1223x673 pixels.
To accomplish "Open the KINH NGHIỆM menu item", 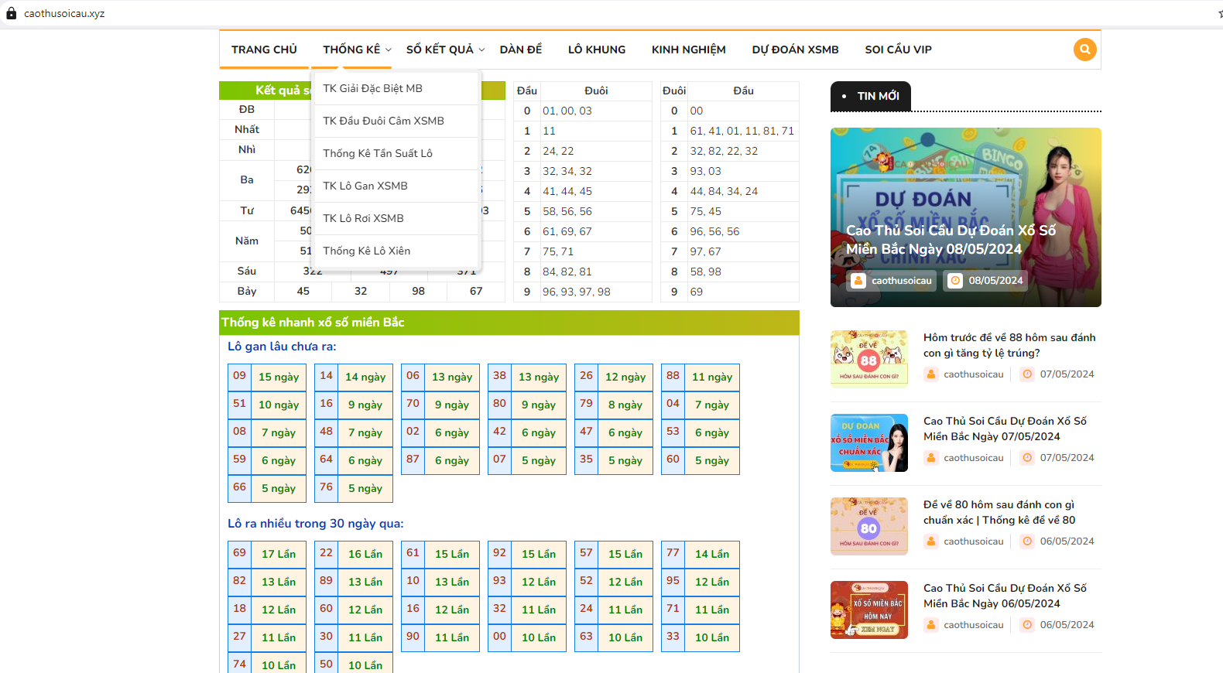I will pos(689,50).
